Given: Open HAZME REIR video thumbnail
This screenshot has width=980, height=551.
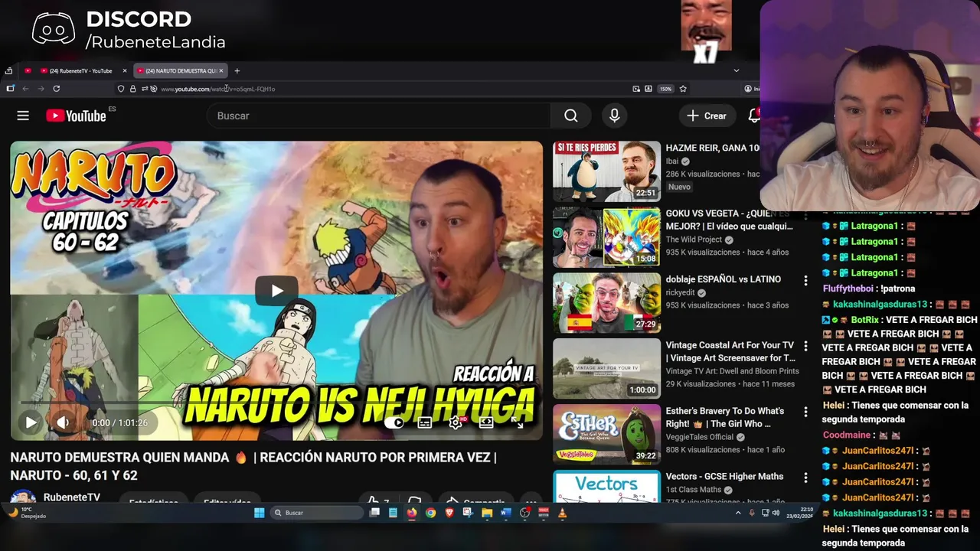Looking at the screenshot, I should 606,171.
